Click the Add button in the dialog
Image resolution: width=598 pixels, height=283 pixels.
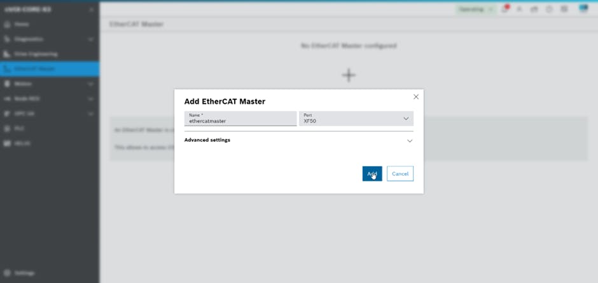click(372, 174)
